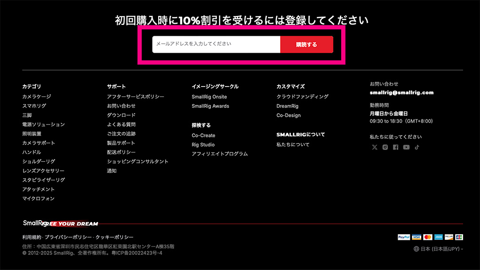Click the JCB payment icon
The height and width of the screenshot is (270, 480).
(x=459, y=237)
